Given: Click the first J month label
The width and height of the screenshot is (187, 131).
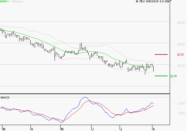Looking at the screenshot, I should point(93,129).
